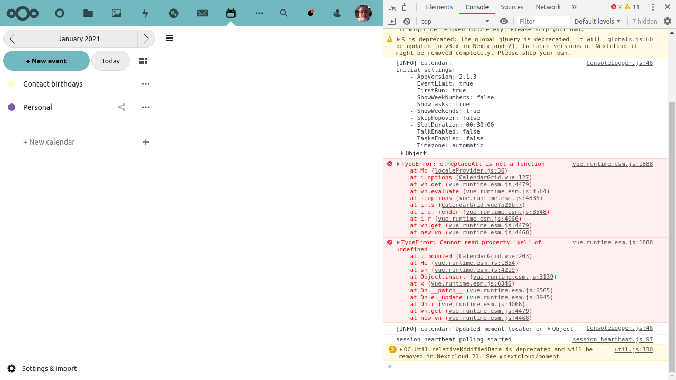This screenshot has width=676, height=380.
Task: Open DevTools three-dot customize menu
Action: pyautogui.click(x=653, y=7)
